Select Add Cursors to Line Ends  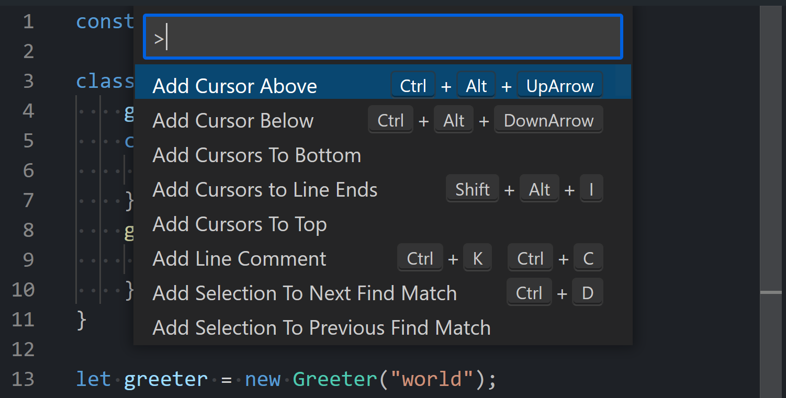(265, 190)
